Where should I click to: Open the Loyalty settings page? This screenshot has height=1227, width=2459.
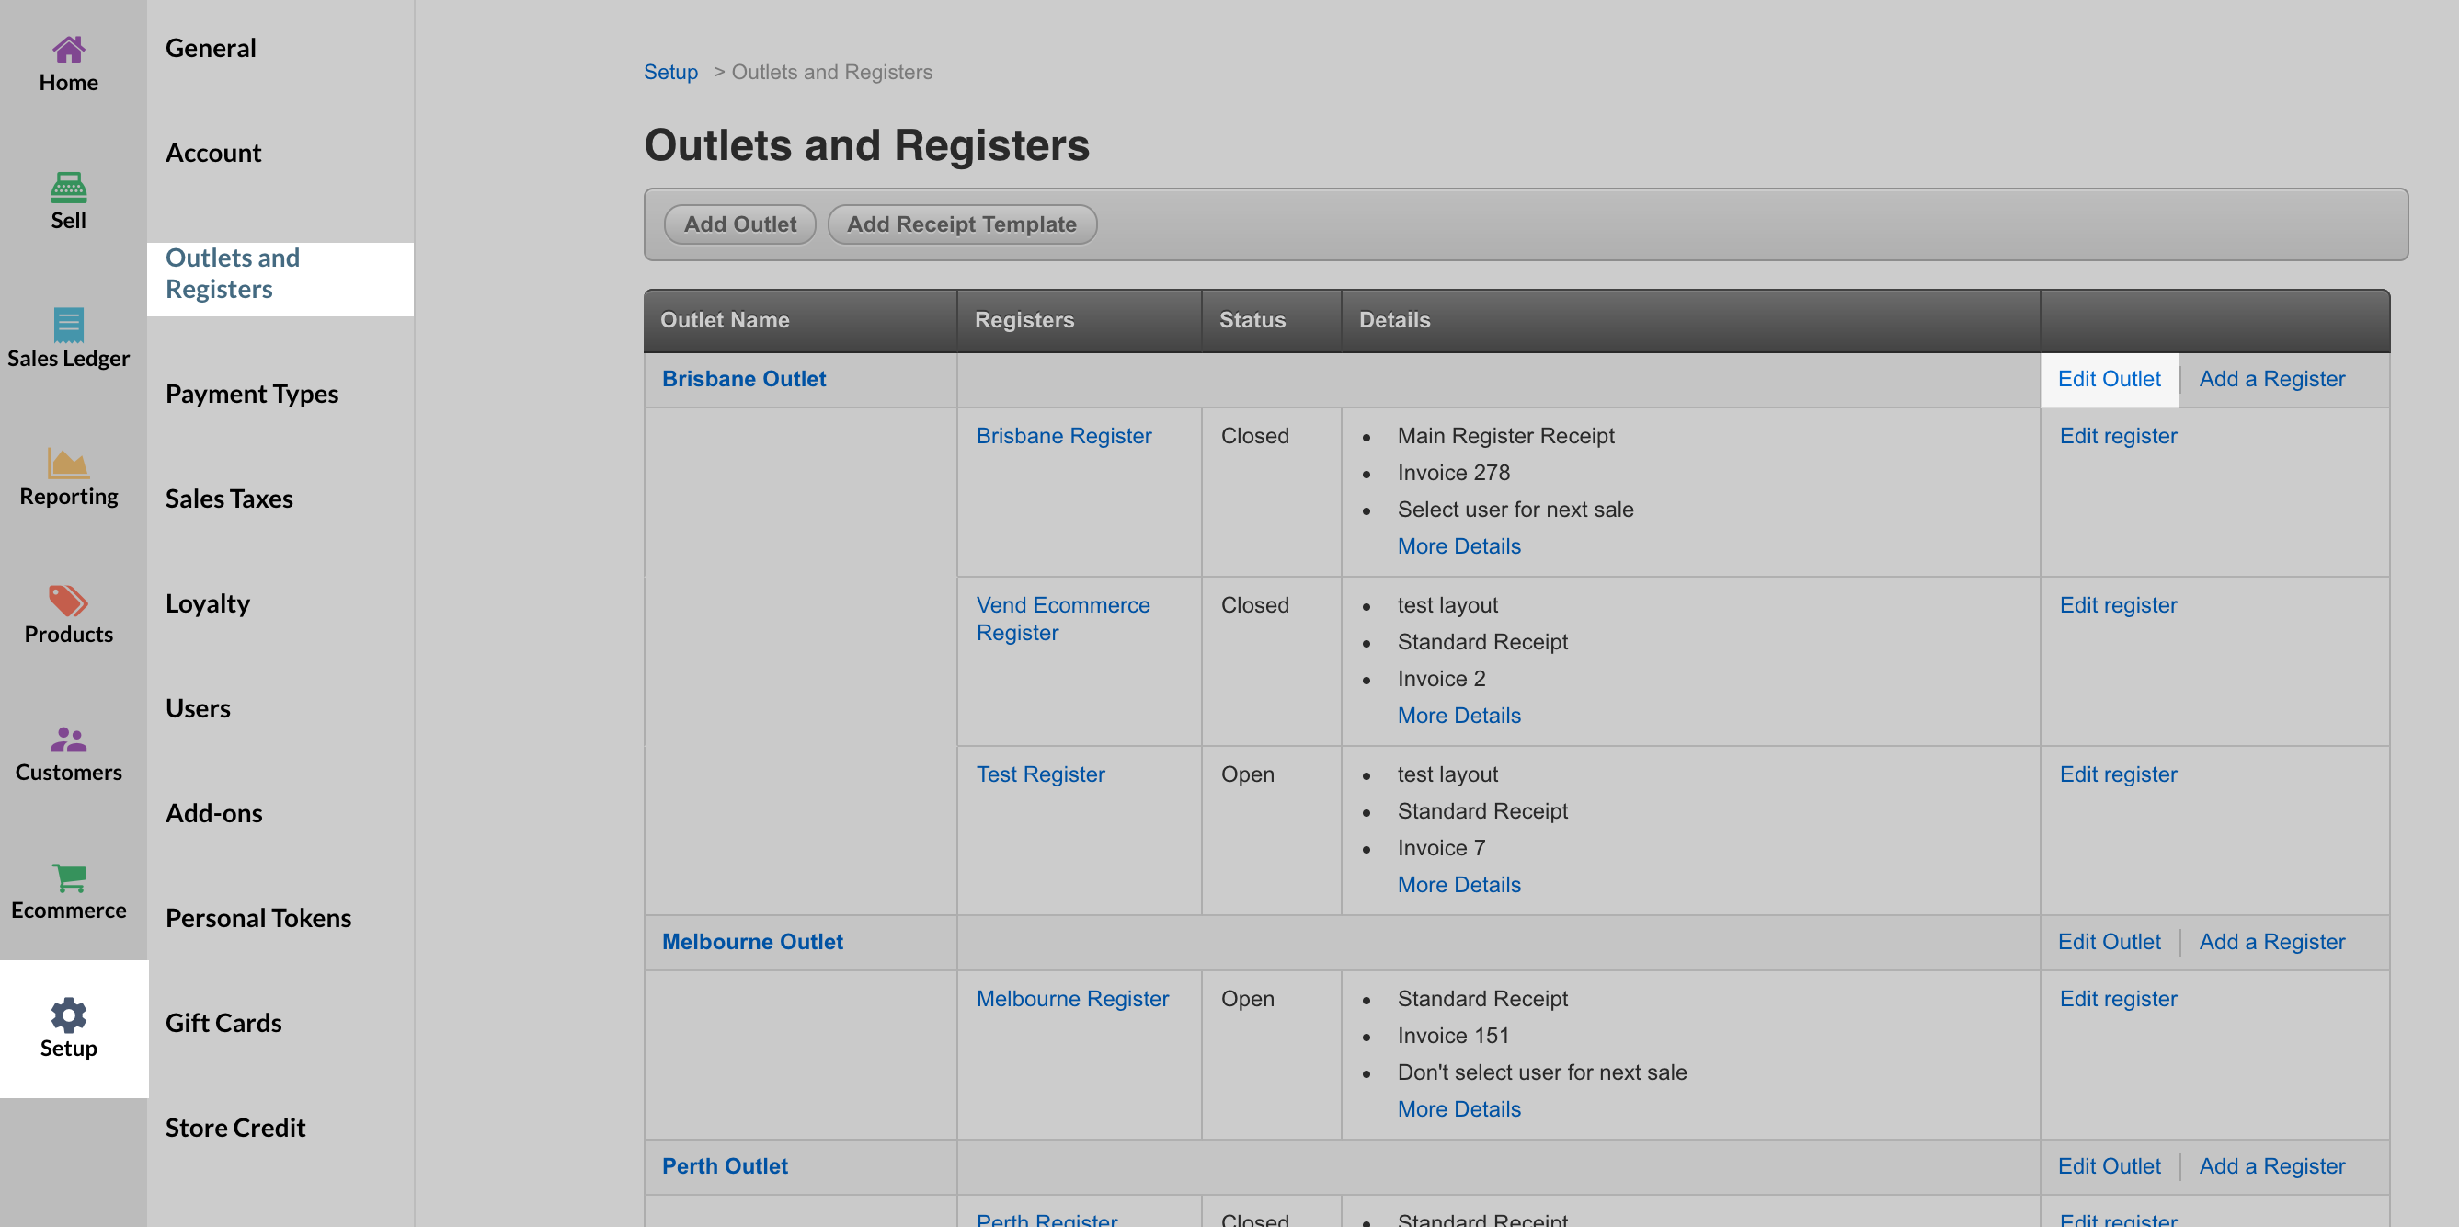click(x=207, y=603)
